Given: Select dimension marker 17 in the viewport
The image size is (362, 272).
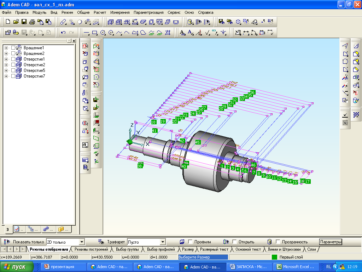Looking at the screenshot, I should (308, 182).
